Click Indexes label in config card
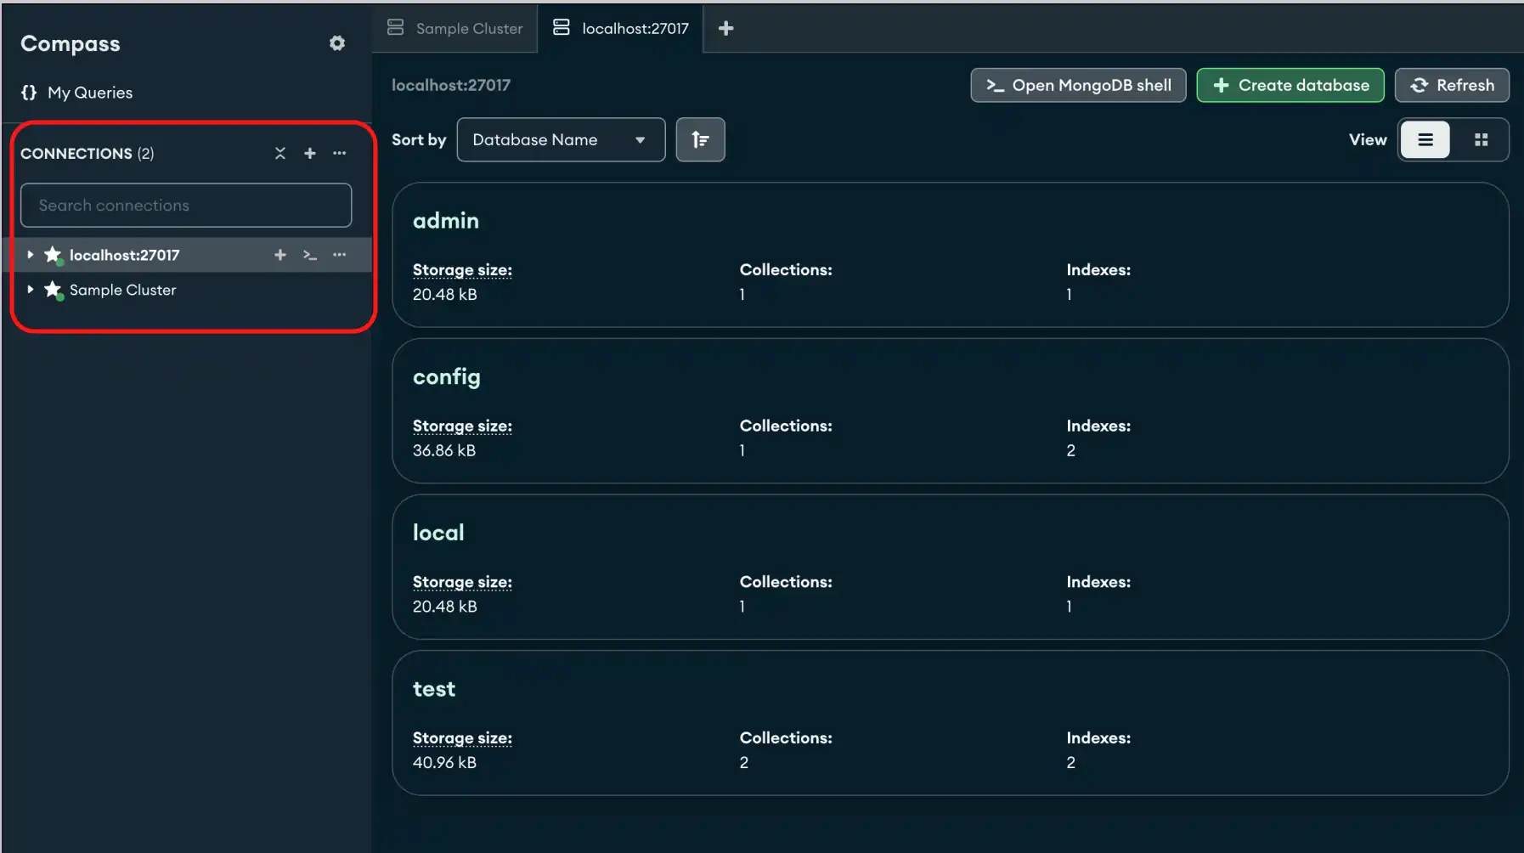1524x853 pixels. (x=1098, y=426)
